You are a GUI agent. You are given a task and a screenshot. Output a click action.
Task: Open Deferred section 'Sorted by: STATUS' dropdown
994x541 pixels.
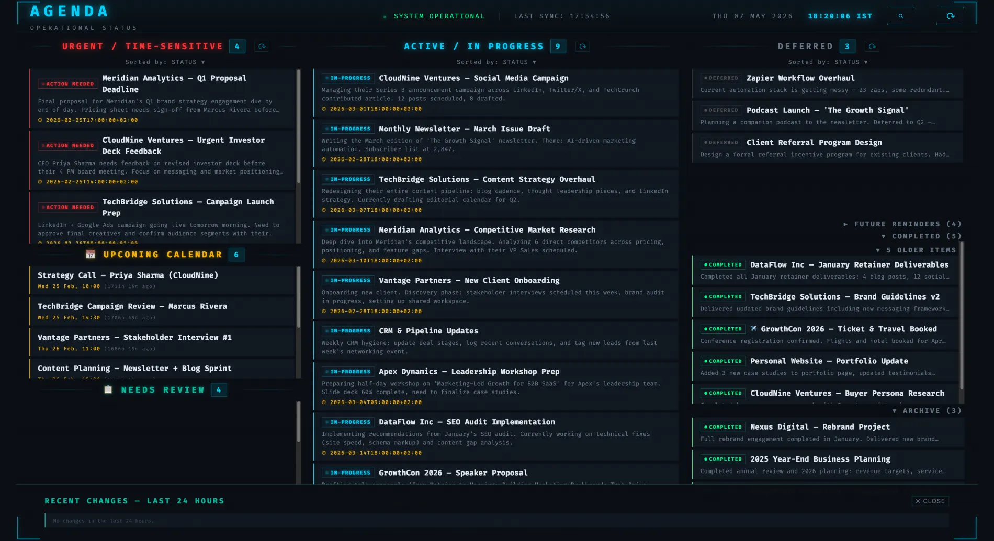tap(828, 62)
